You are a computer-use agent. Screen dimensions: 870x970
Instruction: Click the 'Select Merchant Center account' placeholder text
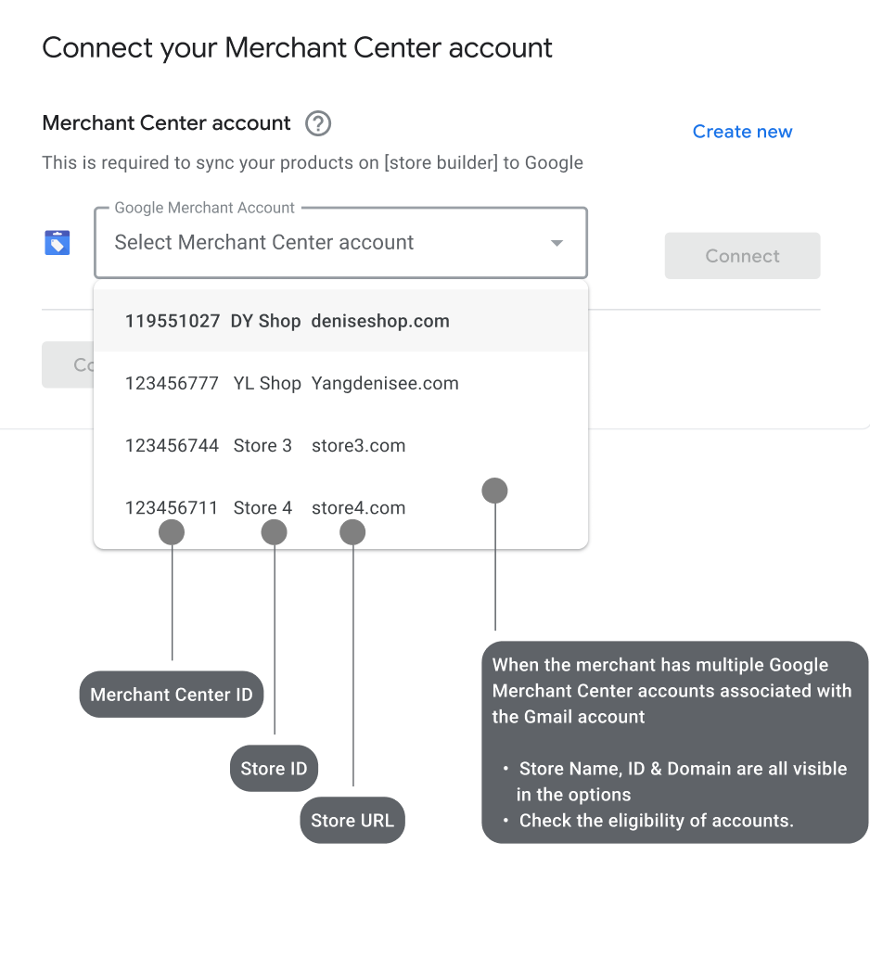tap(264, 243)
